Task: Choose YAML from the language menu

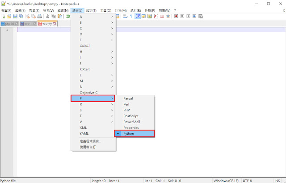Action: click(x=93, y=133)
